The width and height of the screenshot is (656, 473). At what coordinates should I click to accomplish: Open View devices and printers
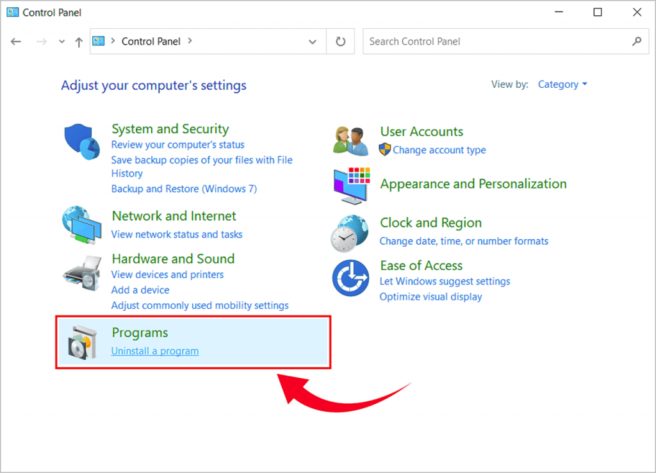pos(167,274)
